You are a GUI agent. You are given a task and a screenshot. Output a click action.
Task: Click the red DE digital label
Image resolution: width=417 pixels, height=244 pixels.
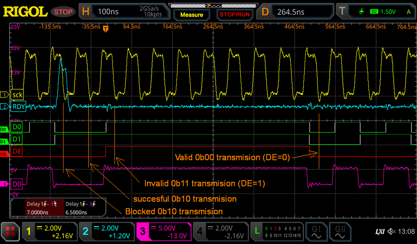coord(16,151)
